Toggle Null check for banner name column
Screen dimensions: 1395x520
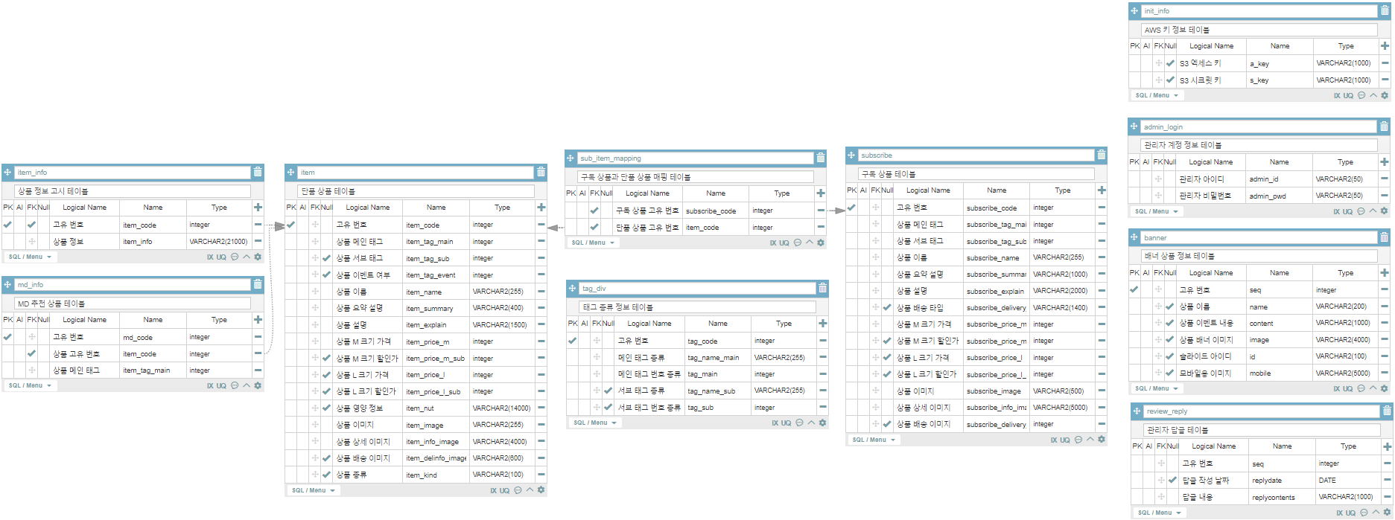pyautogui.click(x=1169, y=306)
